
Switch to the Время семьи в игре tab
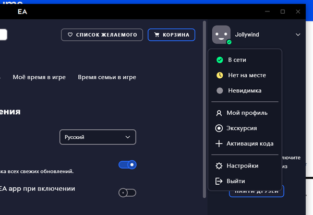click(x=107, y=77)
